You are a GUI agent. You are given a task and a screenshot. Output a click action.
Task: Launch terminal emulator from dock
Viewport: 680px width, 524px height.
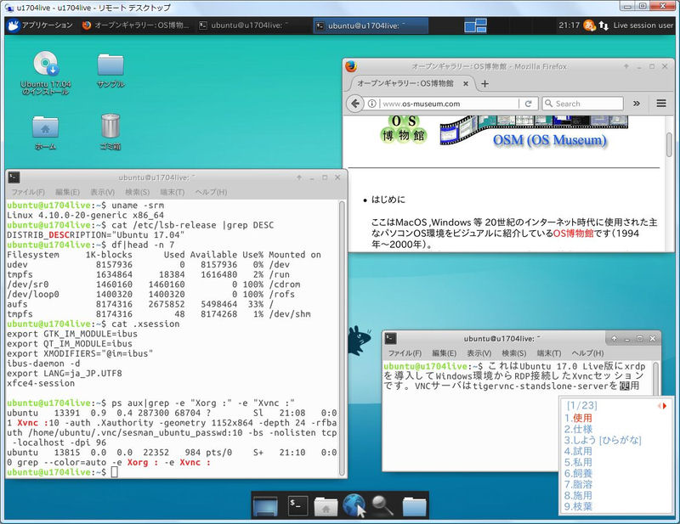tap(297, 506)
